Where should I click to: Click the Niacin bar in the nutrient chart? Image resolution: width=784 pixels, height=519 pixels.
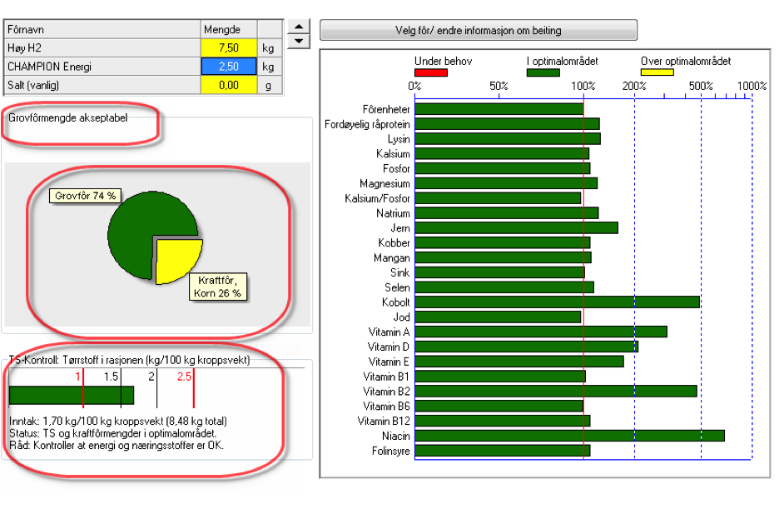point(569,436)
